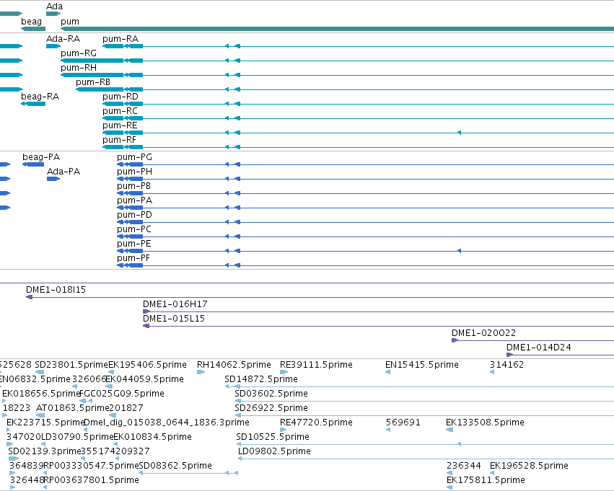The image size is (614, 491).
Task: Select pum-PE protein label
Action: [134, 244]
